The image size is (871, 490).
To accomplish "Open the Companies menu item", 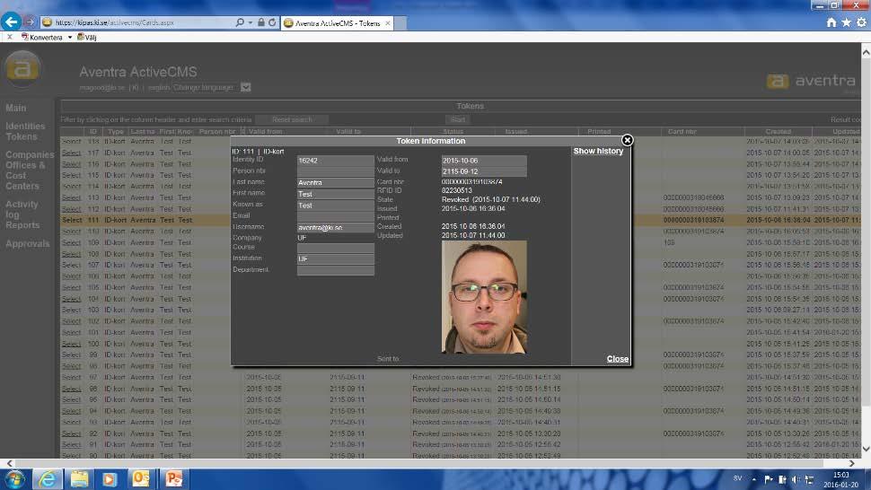I will pos(30,155).
